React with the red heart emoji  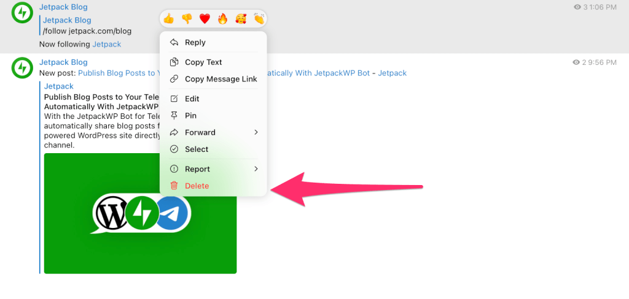pyautogui.click(x=205, y=19)
